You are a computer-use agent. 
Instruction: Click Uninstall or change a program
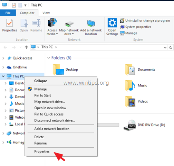point(145,21)
